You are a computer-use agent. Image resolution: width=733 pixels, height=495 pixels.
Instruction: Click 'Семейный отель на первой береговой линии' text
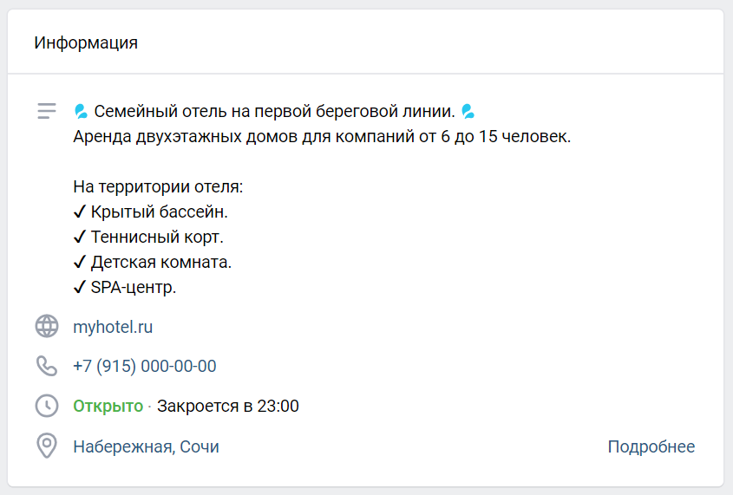[274, 112]
